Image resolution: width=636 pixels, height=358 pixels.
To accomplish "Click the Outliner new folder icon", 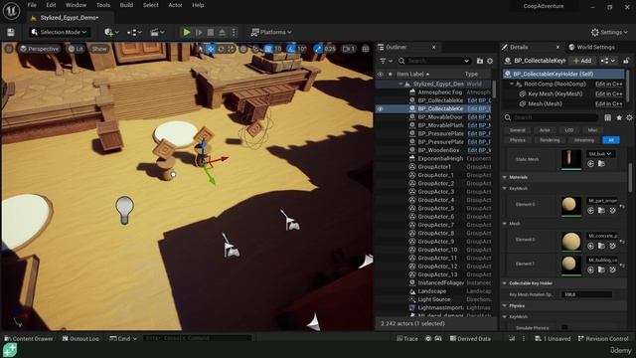I will (480, 61).
